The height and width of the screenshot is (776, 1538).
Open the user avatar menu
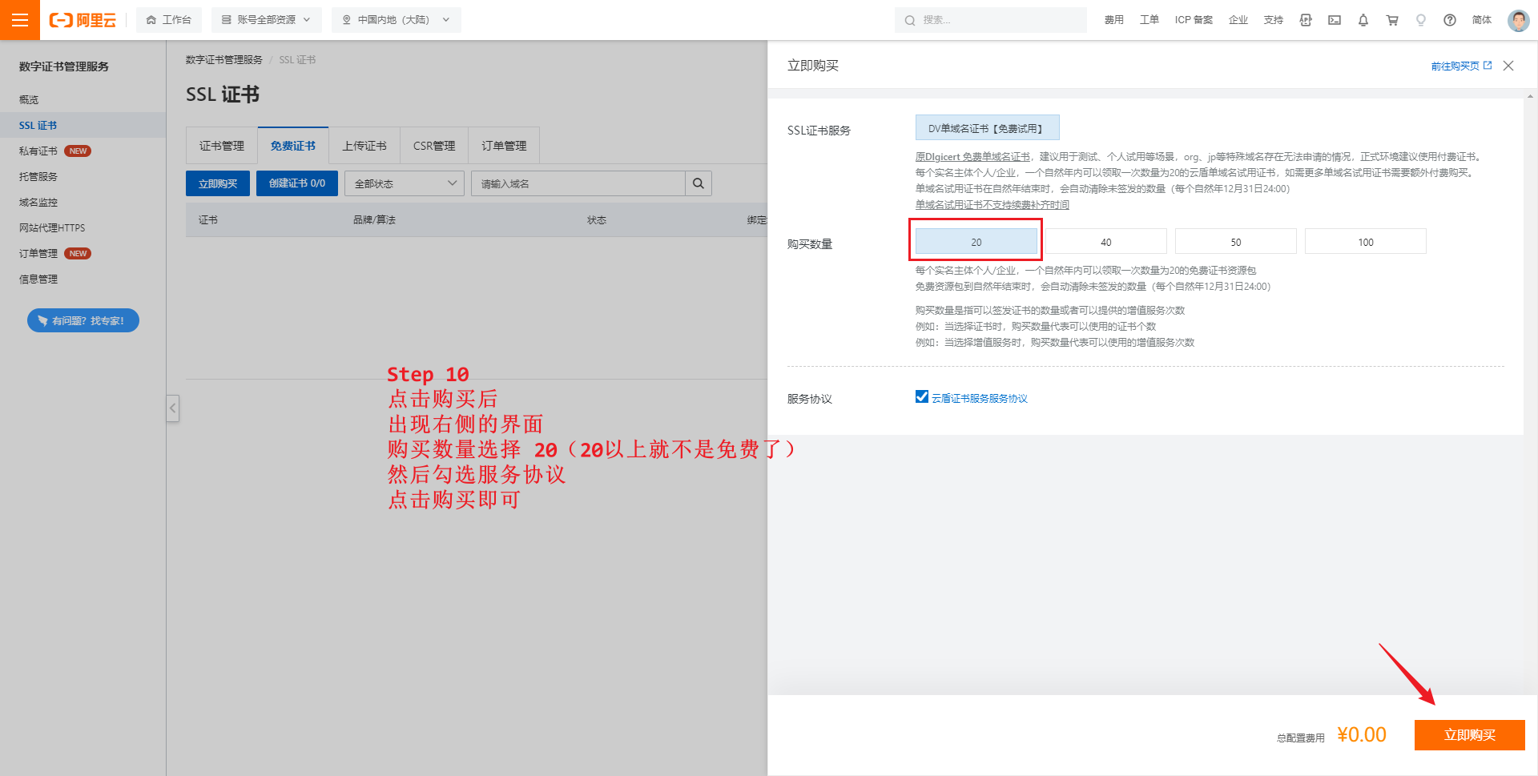pos(1518,20)
